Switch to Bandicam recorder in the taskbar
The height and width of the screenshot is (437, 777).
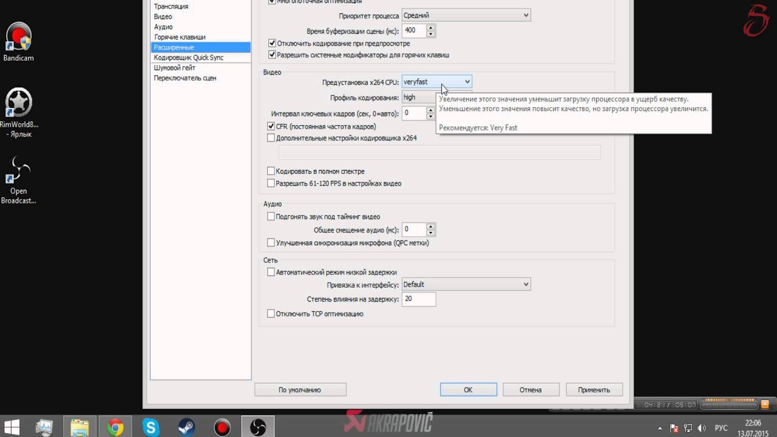222,427
